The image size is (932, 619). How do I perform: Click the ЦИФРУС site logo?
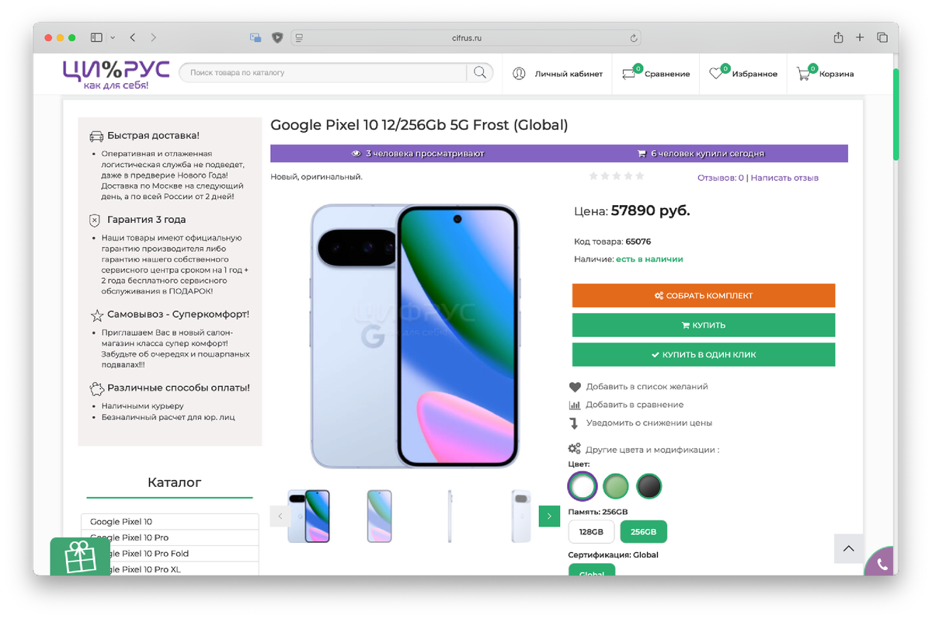point(116,74)
